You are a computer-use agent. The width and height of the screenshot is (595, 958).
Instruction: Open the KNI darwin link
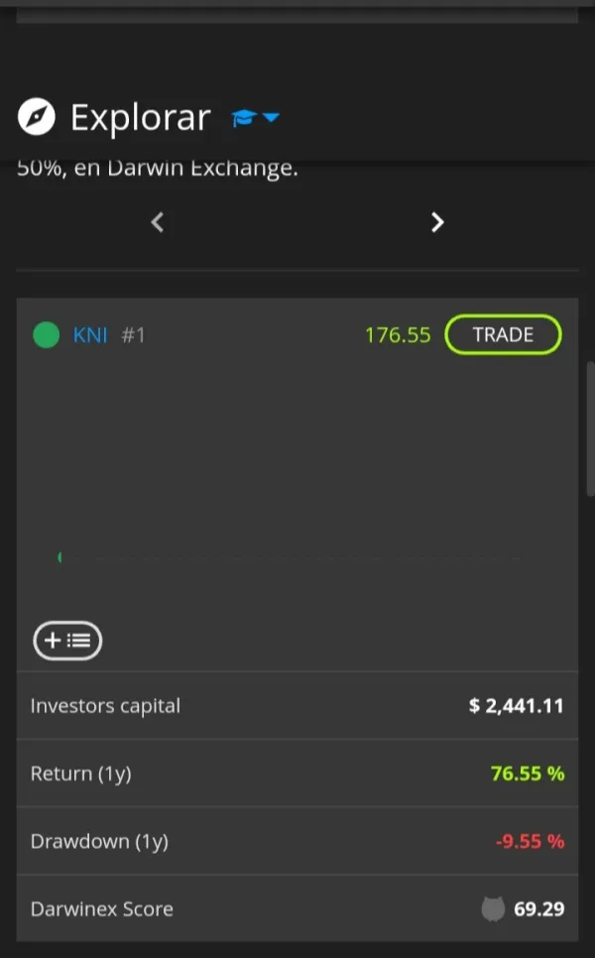coord(90,335)
